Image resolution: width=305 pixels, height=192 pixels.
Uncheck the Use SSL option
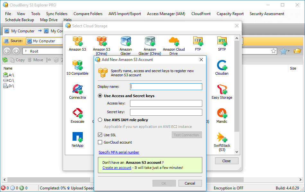100,135
